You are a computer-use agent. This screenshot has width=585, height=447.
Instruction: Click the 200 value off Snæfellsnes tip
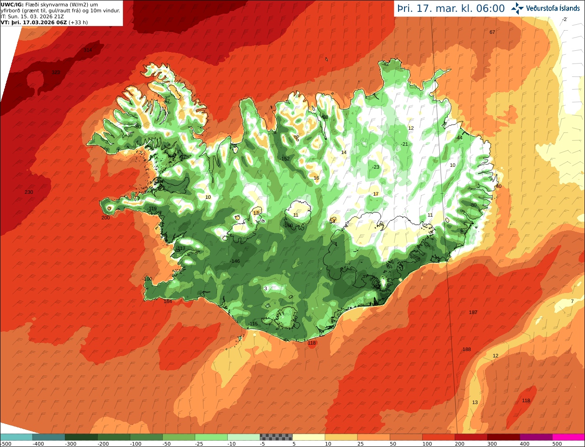pos(106,218)
